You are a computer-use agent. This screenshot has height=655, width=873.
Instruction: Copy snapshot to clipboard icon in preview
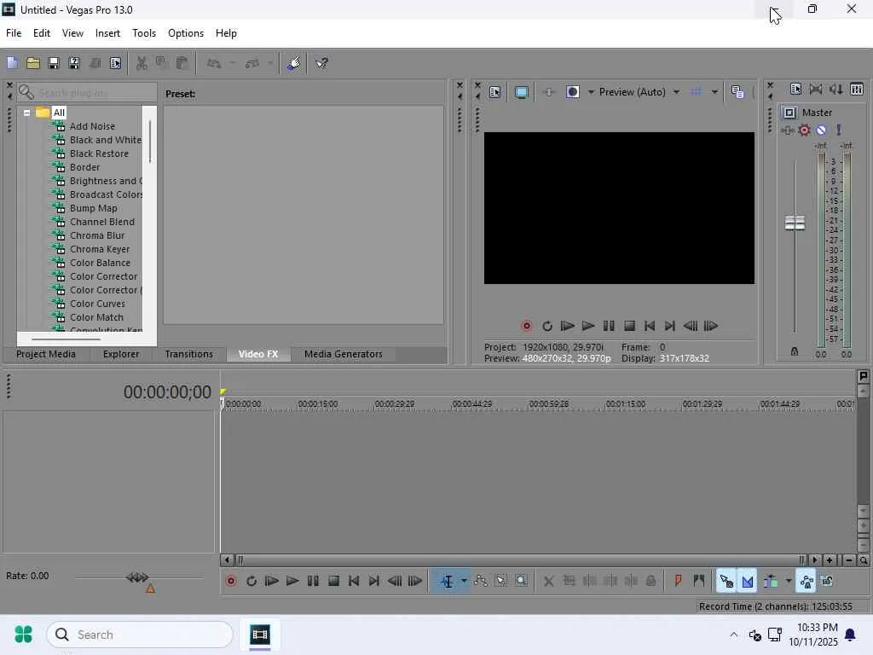(x=737, y=92)
